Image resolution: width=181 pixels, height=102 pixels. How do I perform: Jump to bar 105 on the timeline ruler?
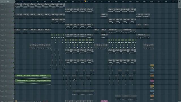tap(109, 2)
